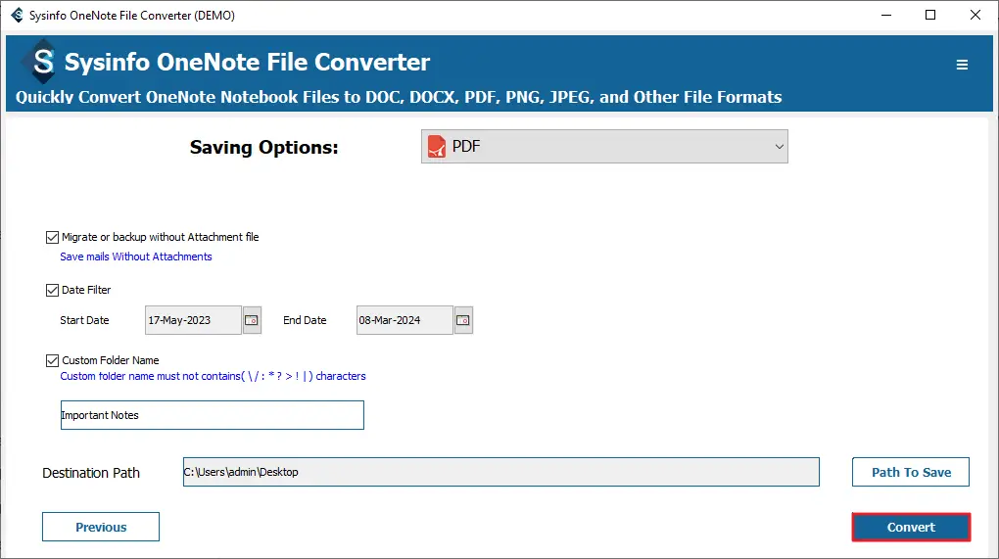Click the PDF file format icon
Screen dimensions: 999x559
437,147
